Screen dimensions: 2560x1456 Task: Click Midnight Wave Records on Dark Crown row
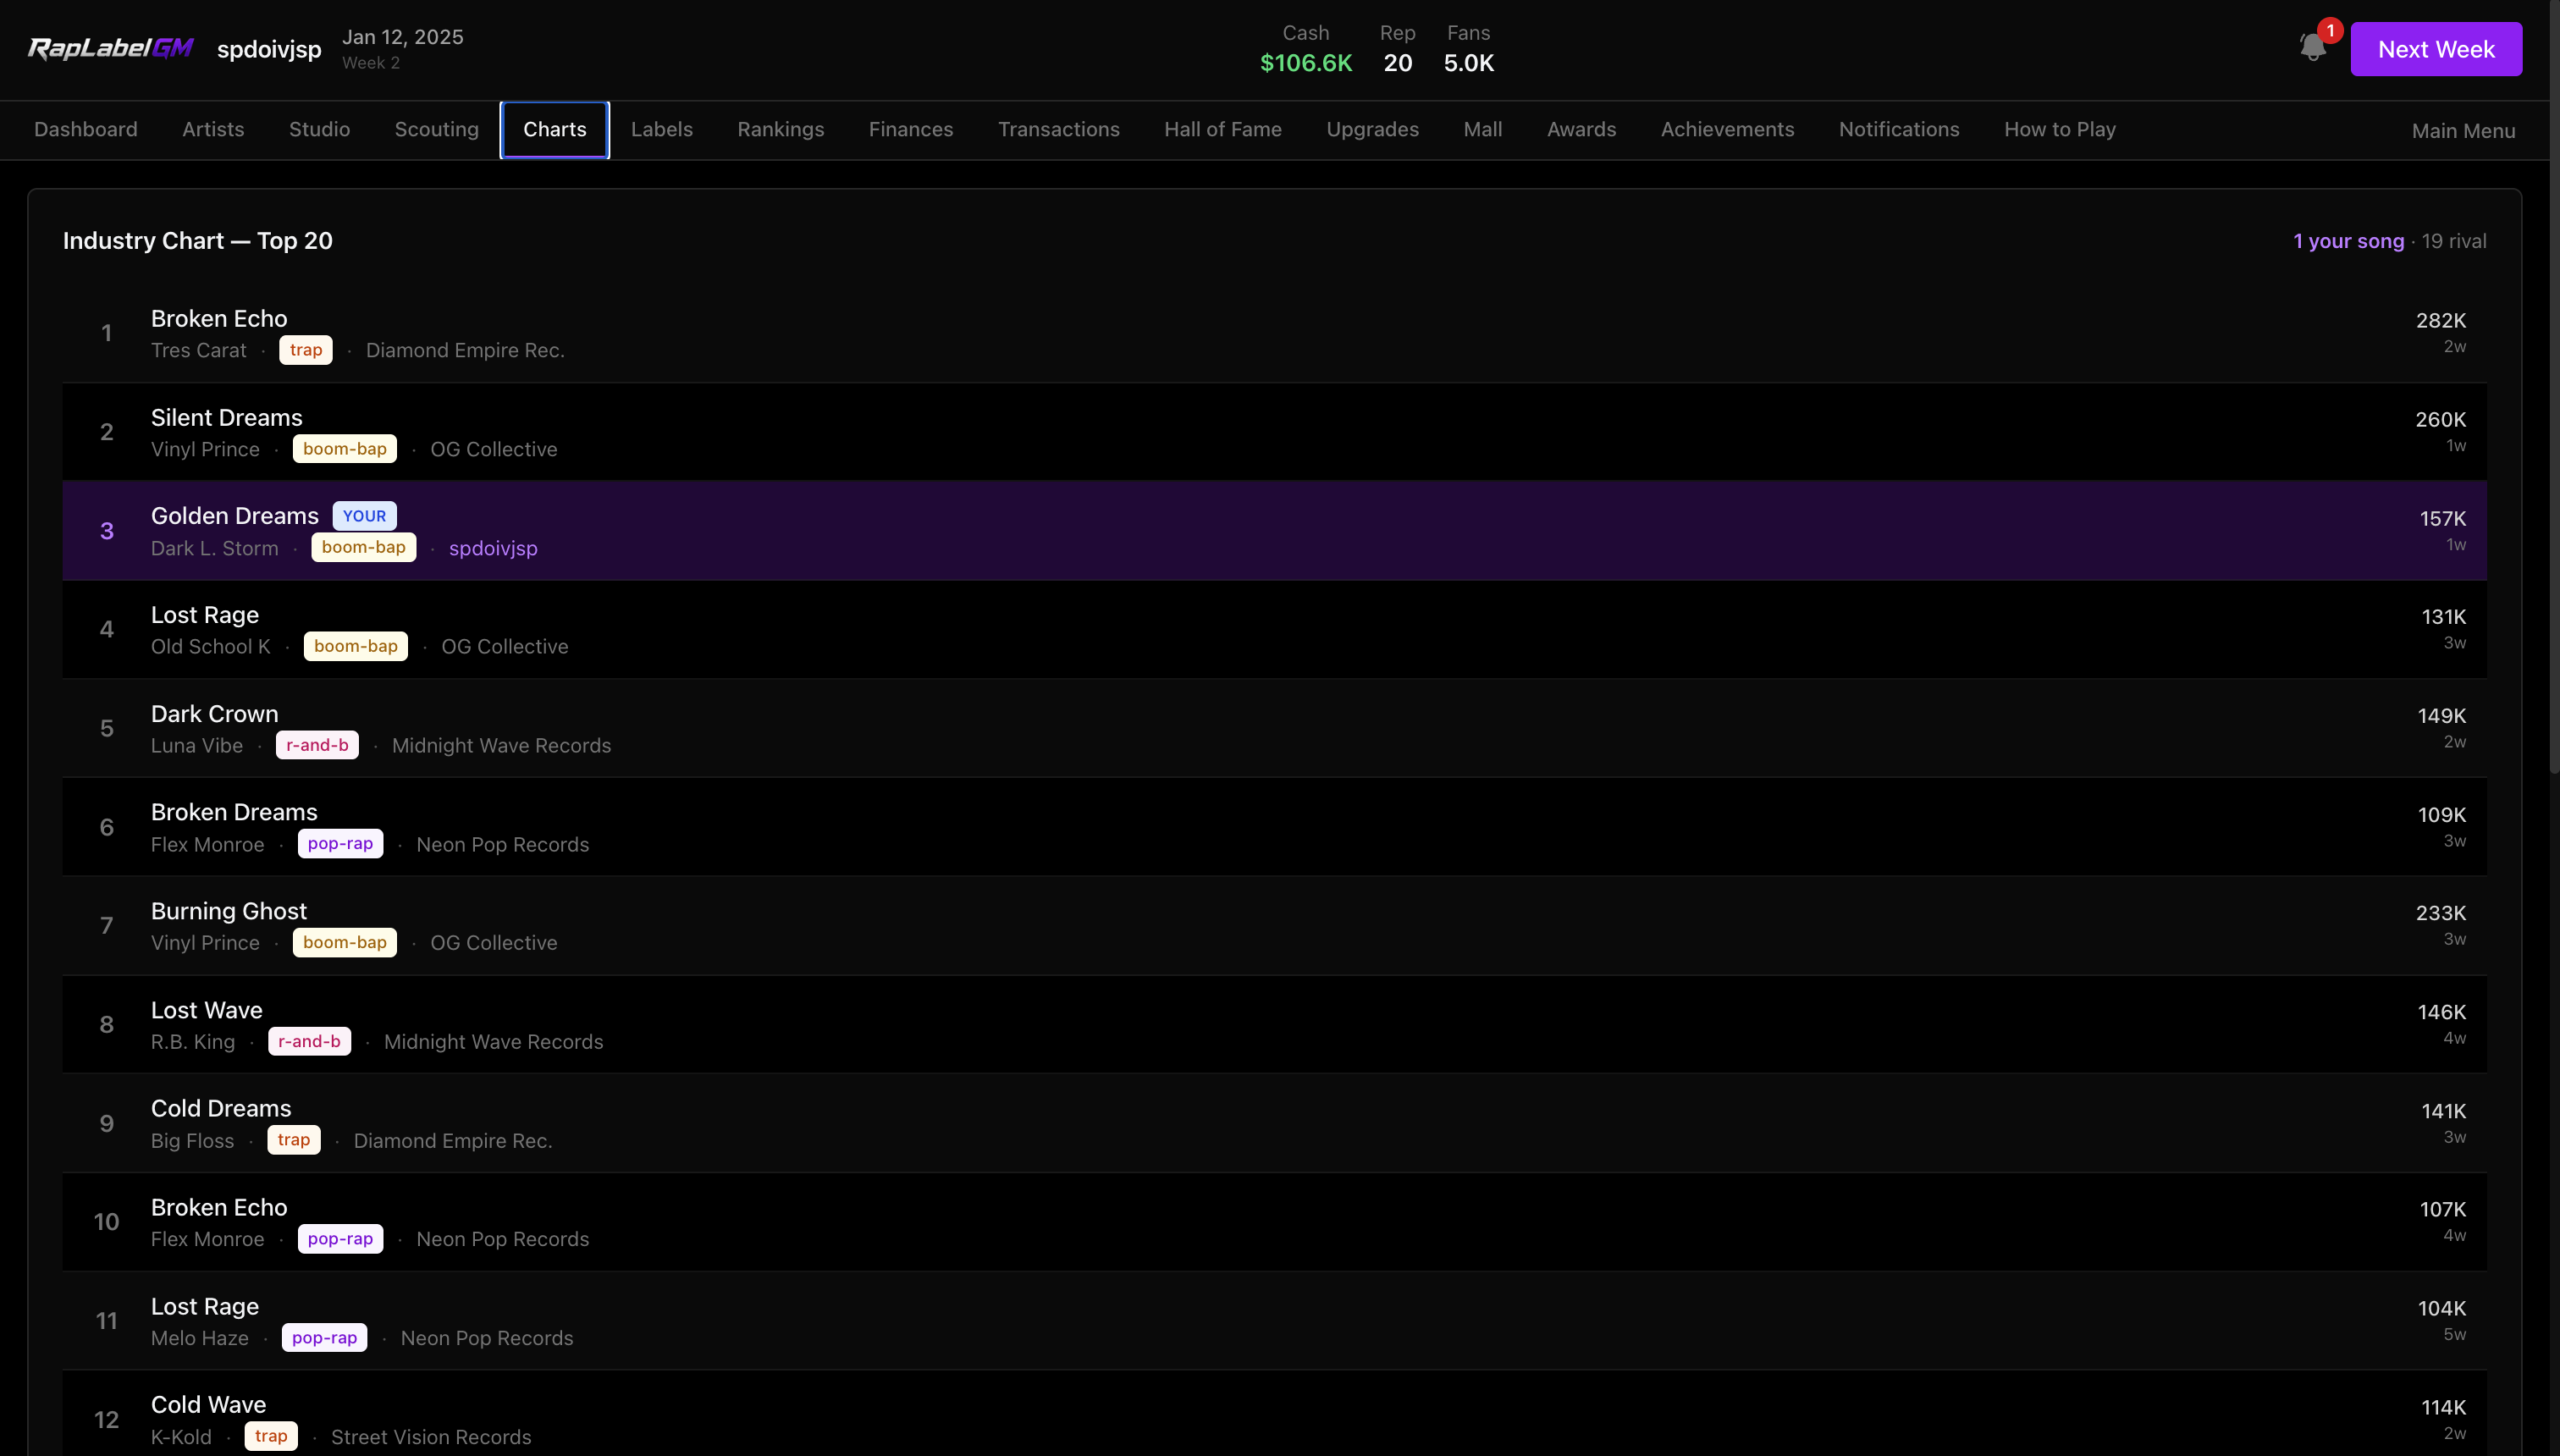pos(501,745)
